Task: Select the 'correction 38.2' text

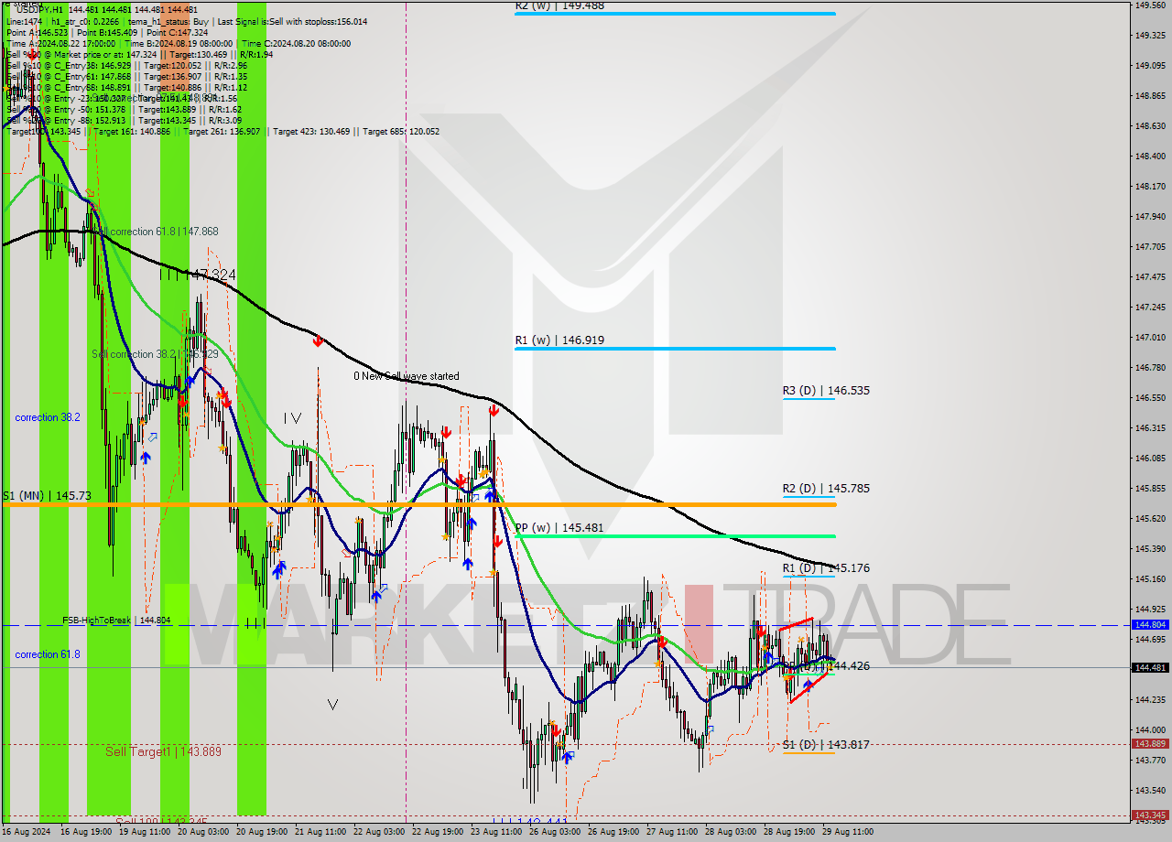Action: (x=48, y=416)
